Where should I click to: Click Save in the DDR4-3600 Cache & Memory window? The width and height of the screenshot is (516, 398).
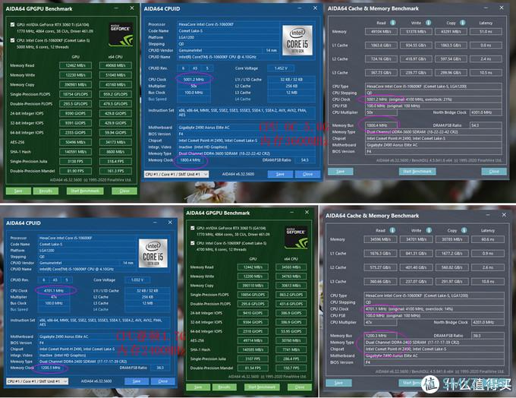coord(340,172)
